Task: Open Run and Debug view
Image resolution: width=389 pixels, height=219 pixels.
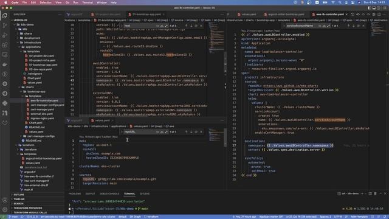Action: tap(5, 35)
